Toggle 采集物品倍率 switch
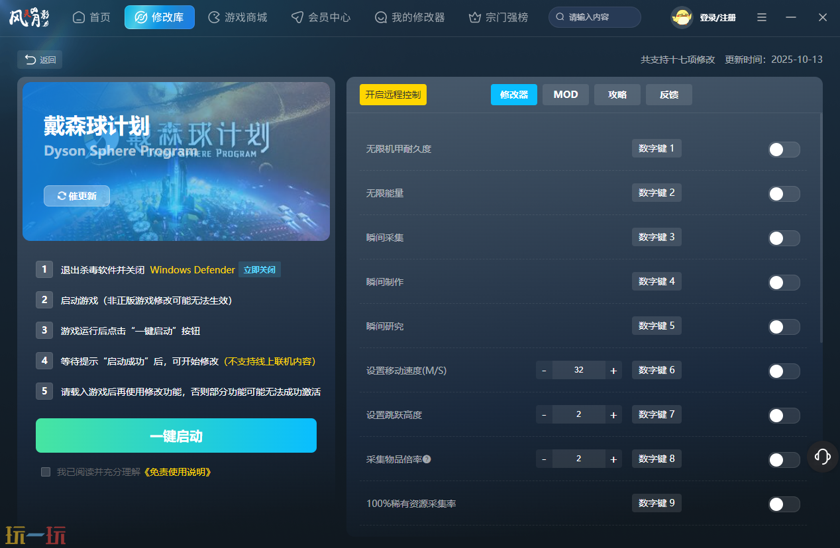The image size is (840, 548). (784, 460)
